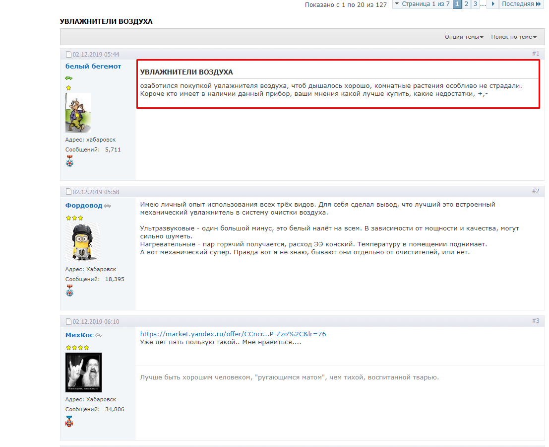Open profile of Фордовод
549x447 pixels.
(84, 206)
